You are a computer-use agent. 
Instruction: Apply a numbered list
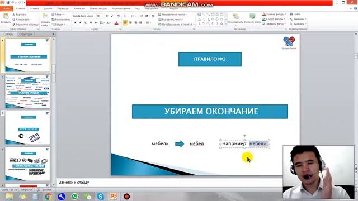133,16
